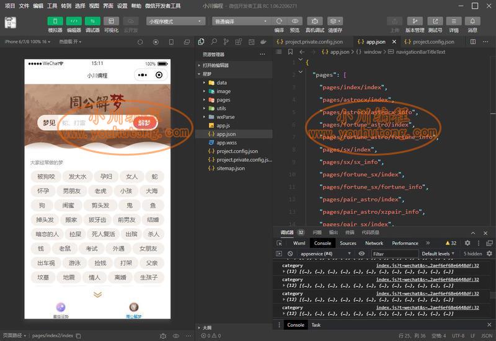Start real-device debugging icon
Image resolution: width=496 pixels, height=341 pixels.
pyautogui.click(x=315, y=21)
